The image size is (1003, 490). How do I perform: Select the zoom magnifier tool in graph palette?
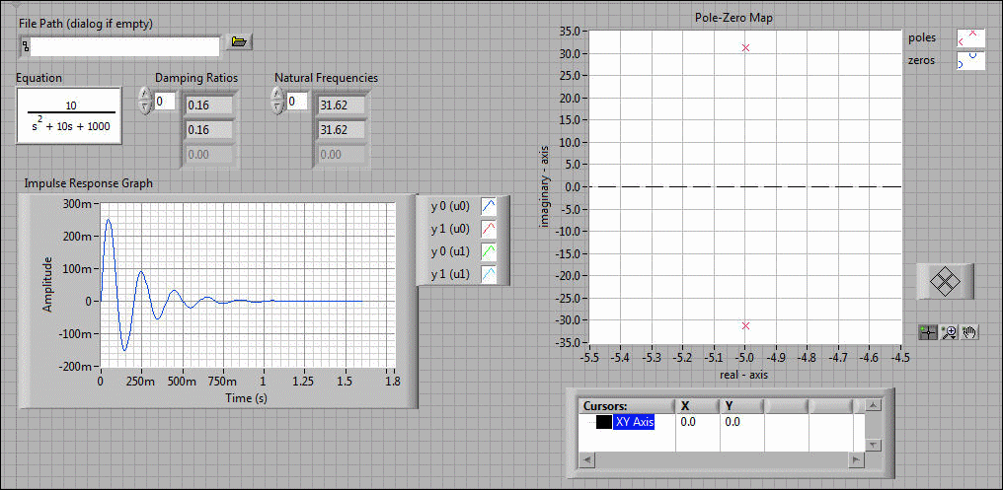[949, 332]
